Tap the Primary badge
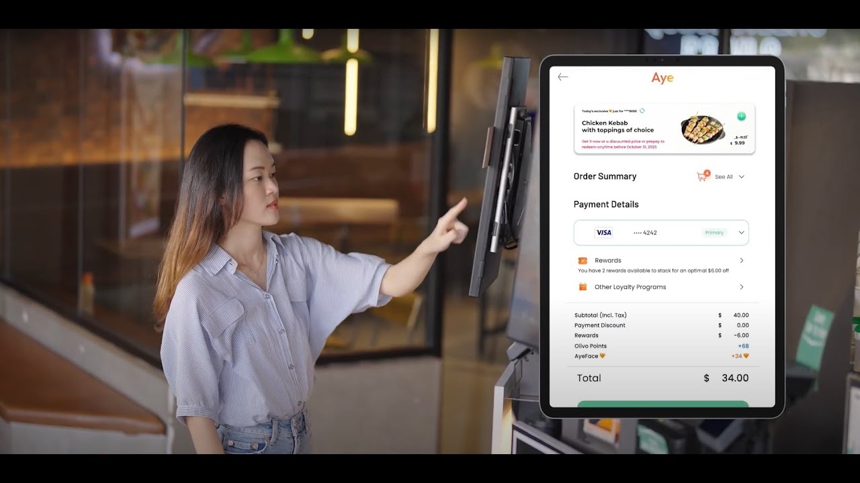860x483 pixels. coord(714,233)
